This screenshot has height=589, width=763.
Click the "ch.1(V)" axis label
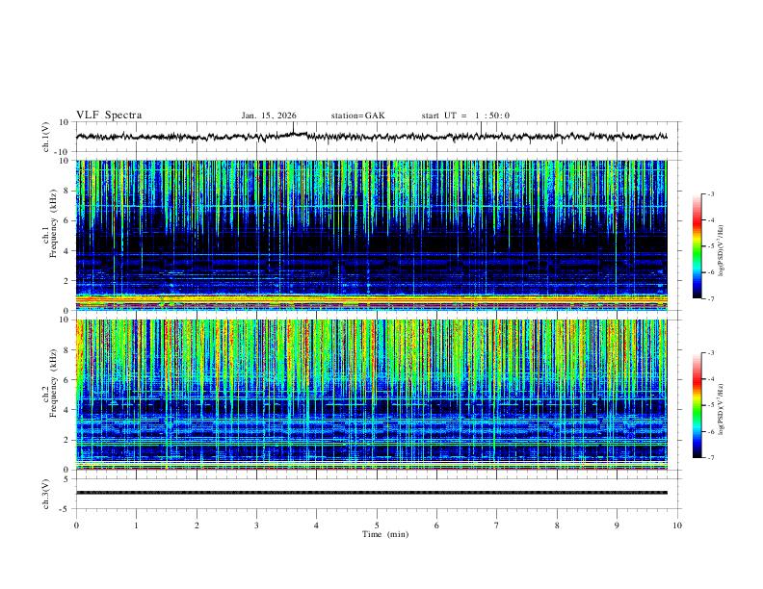coord(46,137)
